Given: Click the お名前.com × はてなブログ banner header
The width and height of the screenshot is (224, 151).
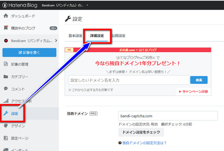Looking at the screenshot, I should [138, 50].
